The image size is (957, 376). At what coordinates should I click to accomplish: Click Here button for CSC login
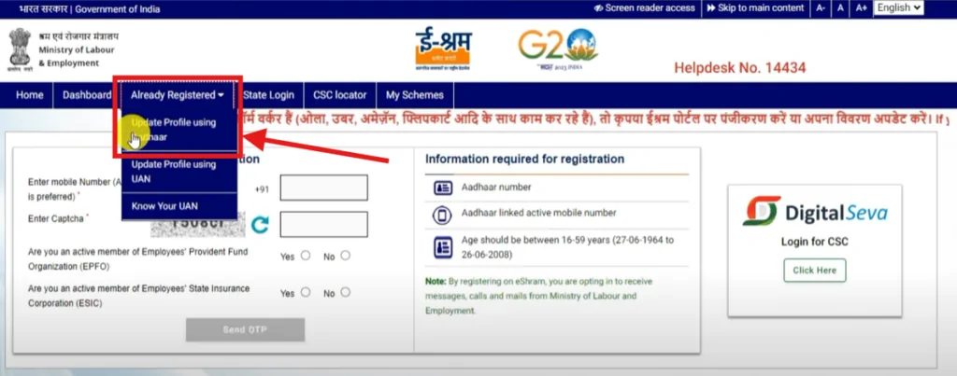tap(815, 271)
